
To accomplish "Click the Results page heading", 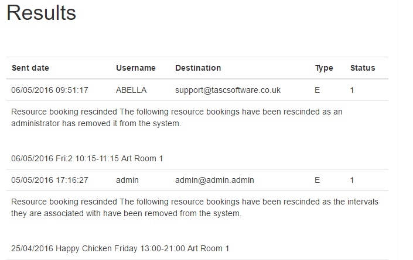I will click(42, 13).
